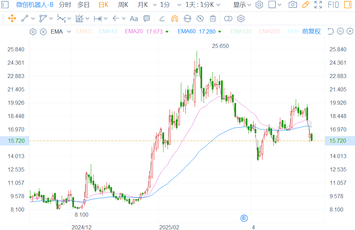Toggle the EMA10 line
355x230 pixels.
(109, 31)
